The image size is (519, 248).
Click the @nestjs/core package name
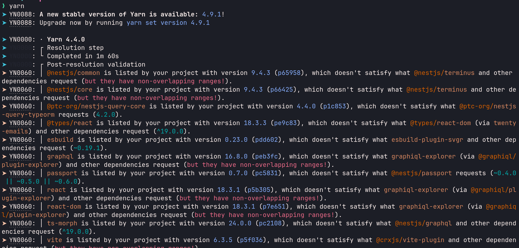pyautogui.click(x=70, y=89)
